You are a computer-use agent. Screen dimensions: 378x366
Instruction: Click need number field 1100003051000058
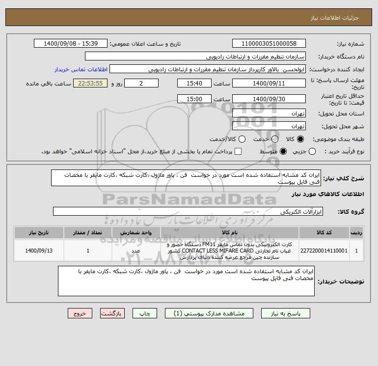tap(269, 44)
